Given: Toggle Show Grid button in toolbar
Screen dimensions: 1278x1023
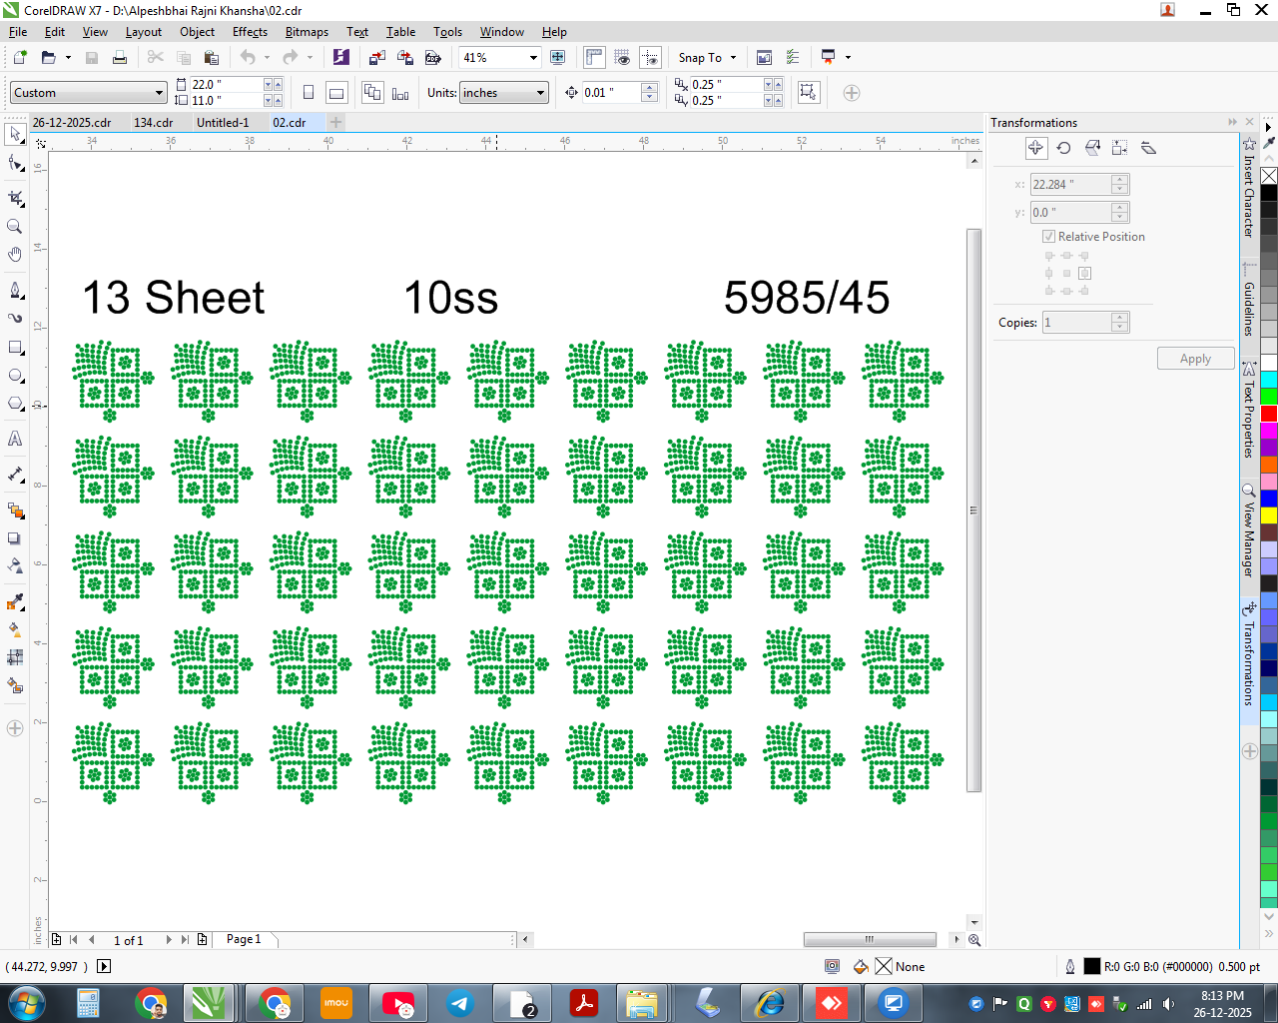Looking at the screenshot, I should click(x=622, y=58).
